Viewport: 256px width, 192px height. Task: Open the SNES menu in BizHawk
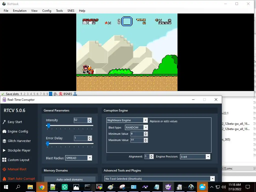(x=71, y=10)
